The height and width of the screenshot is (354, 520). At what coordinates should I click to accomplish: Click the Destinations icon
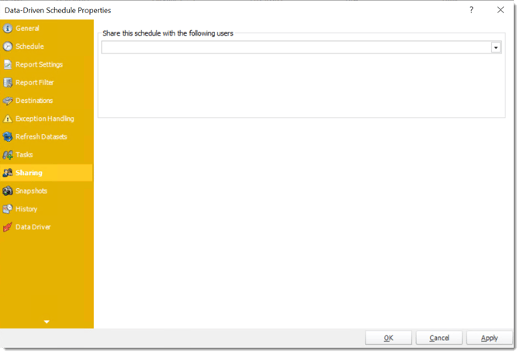tap(8, 101)
